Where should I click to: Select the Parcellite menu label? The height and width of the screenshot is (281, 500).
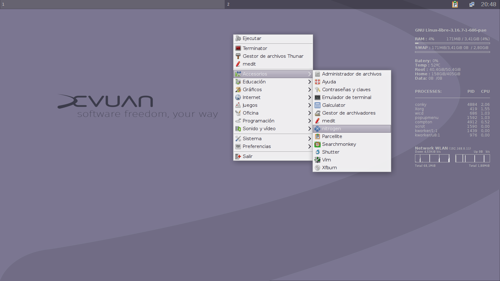(x=332, y=136)
